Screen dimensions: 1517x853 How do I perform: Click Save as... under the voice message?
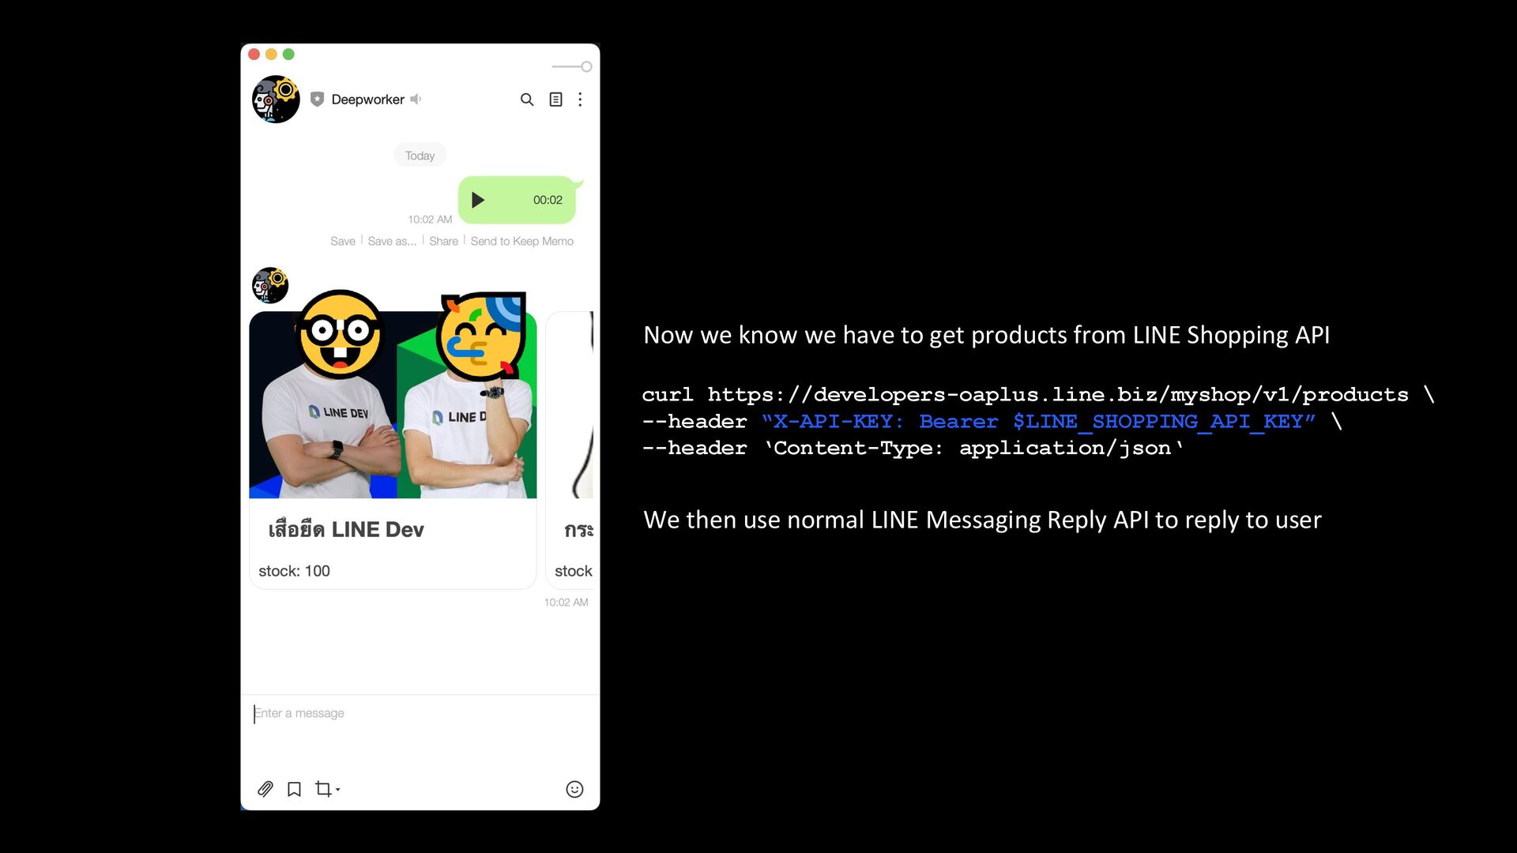click(x=392, y=241)
